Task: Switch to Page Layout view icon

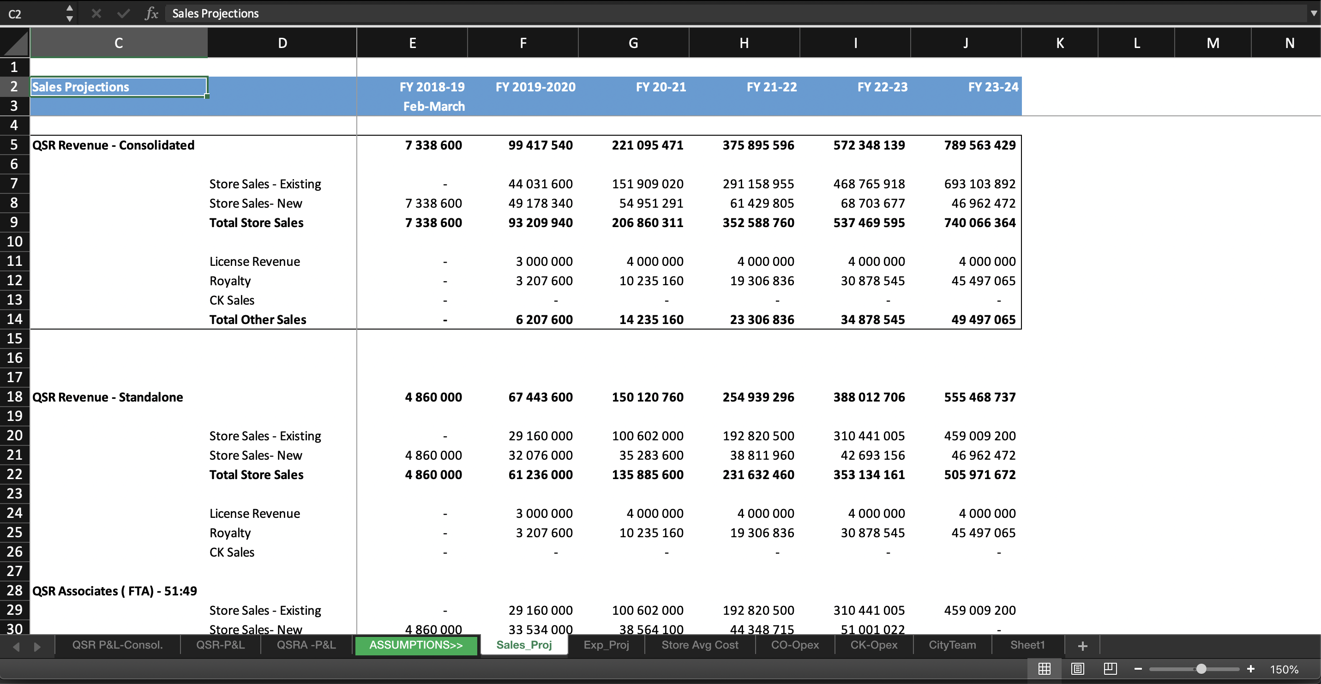Action: [x=1077, y=669]
